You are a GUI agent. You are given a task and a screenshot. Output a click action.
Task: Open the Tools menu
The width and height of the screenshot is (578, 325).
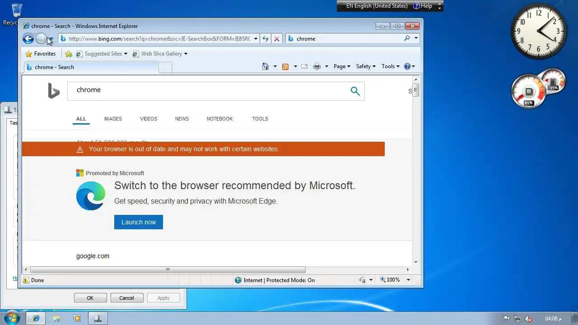click(390, 66)
